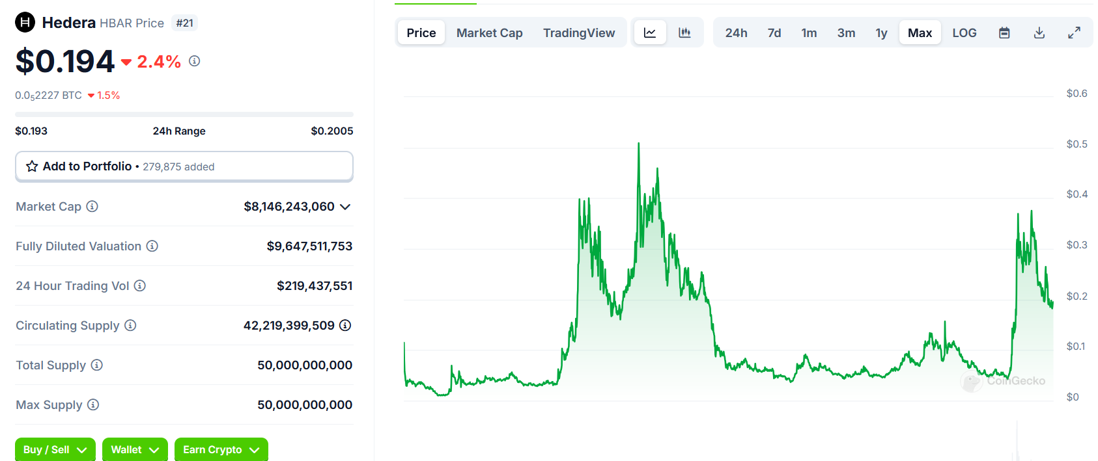Click the $0.2005 range high value

332,131
